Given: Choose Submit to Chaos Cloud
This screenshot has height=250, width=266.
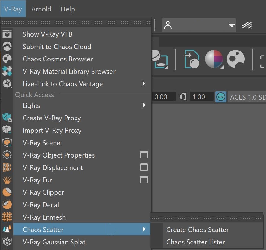Looking at the screenshot, I should click(82, 47).
